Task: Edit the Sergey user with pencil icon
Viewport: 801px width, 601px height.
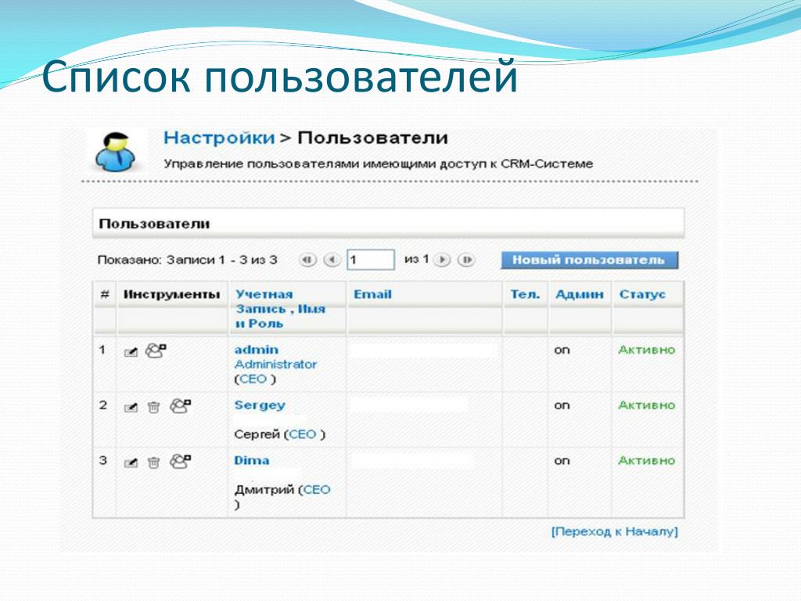Action: click(x=131, y=407)
